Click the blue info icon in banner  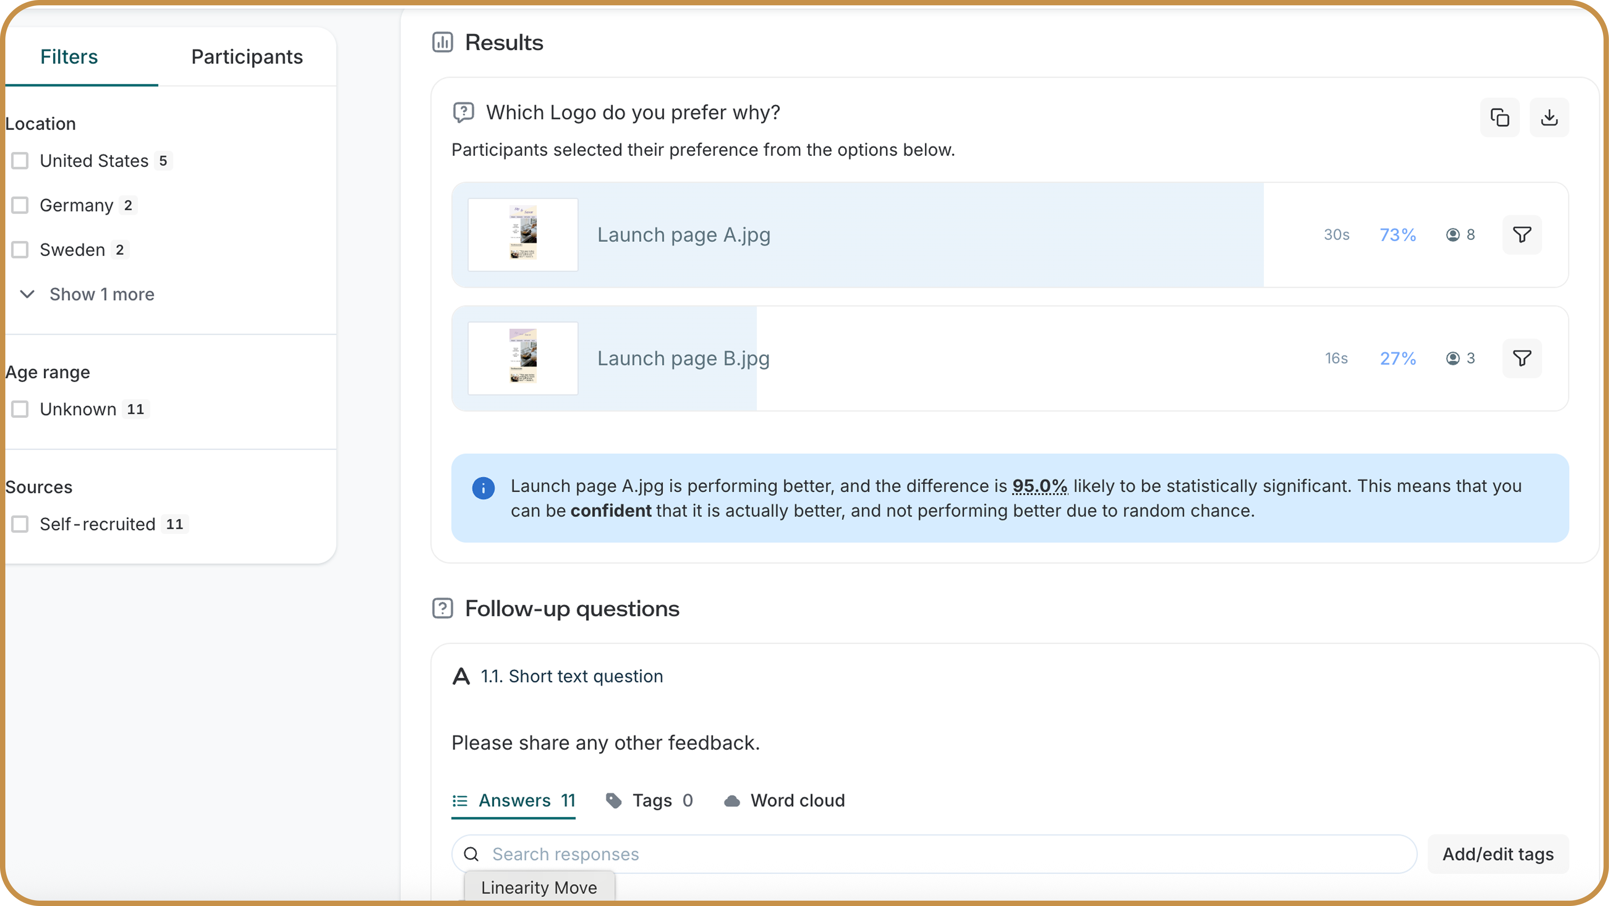[483, 488]
